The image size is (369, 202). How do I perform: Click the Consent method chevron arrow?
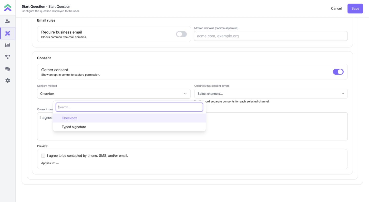pos(185,94)
